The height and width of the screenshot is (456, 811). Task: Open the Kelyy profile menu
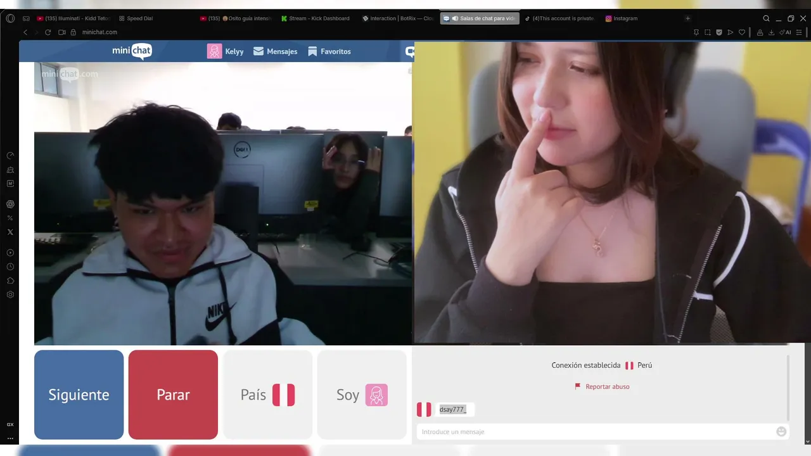226,51
